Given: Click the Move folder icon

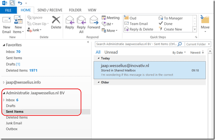Looking at the screenshot, I should [205, 21].
